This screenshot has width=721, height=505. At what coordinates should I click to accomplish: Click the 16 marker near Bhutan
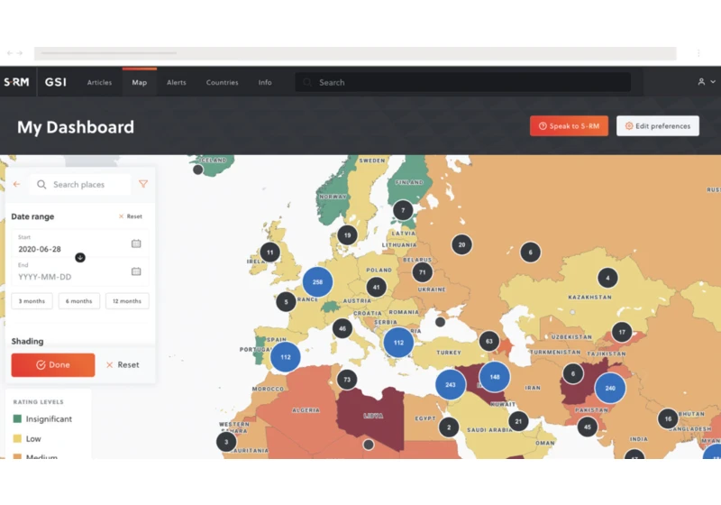coord(668,419)
